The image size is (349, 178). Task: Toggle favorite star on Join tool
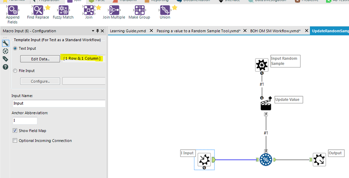pos(98,8)
